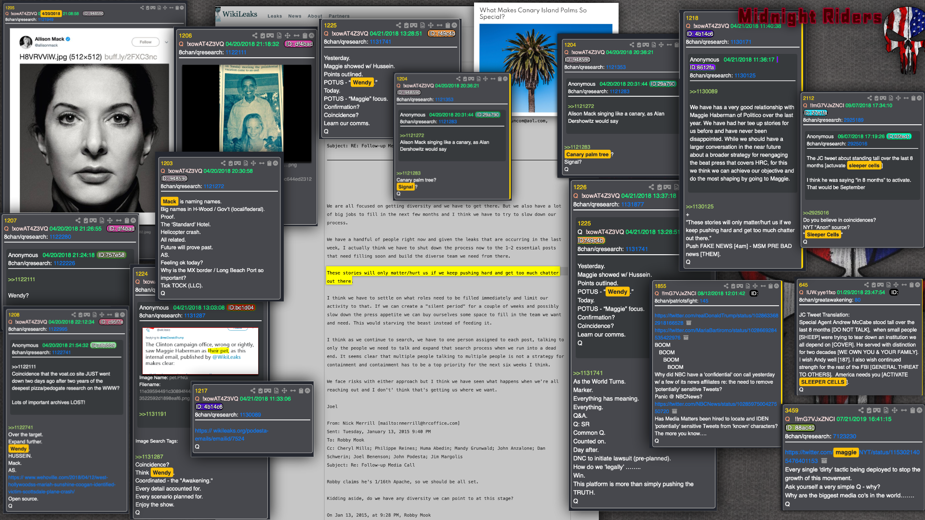
Task: Click the share icon on post 3459
Action: 861,410
